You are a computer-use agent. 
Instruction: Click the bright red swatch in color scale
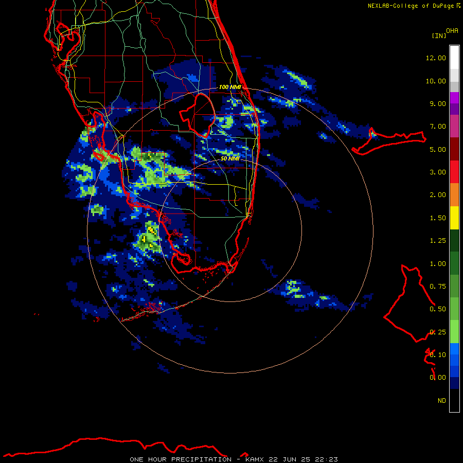(x=454, y=172)
